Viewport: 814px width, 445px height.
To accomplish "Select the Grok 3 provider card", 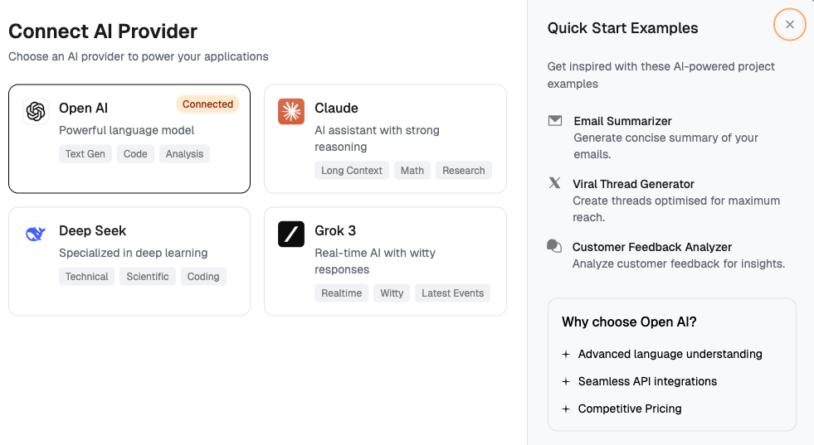I will coord(385,261).
